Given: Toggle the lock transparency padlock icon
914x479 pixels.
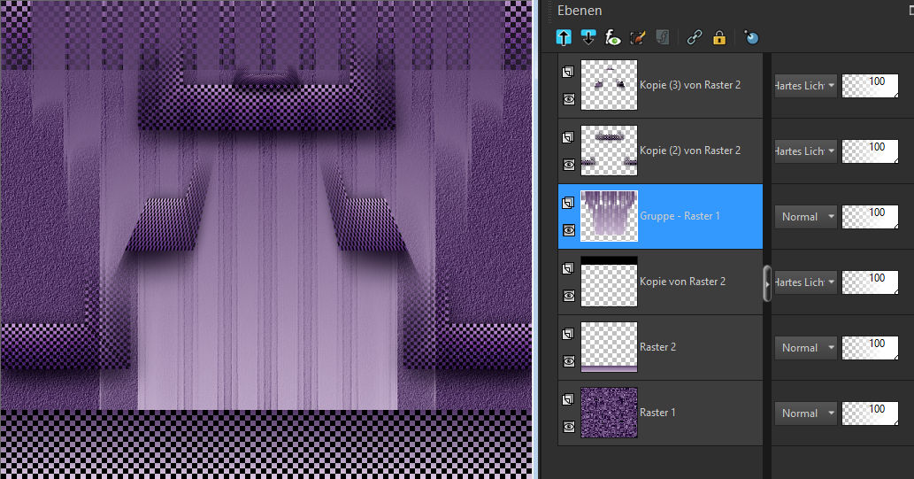Looking at the screenshot, I should pyautogui.click(x=719, y=37).
